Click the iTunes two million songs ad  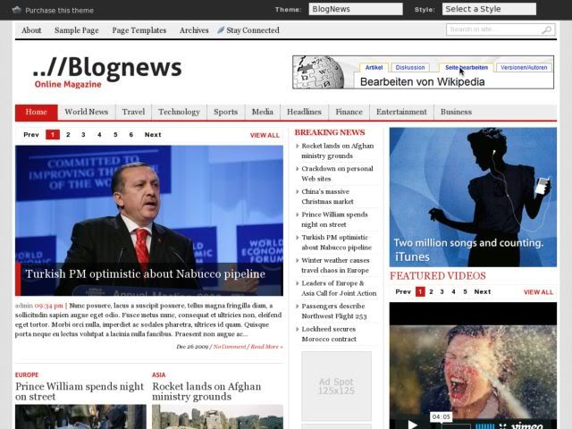[x=473, y=197]
